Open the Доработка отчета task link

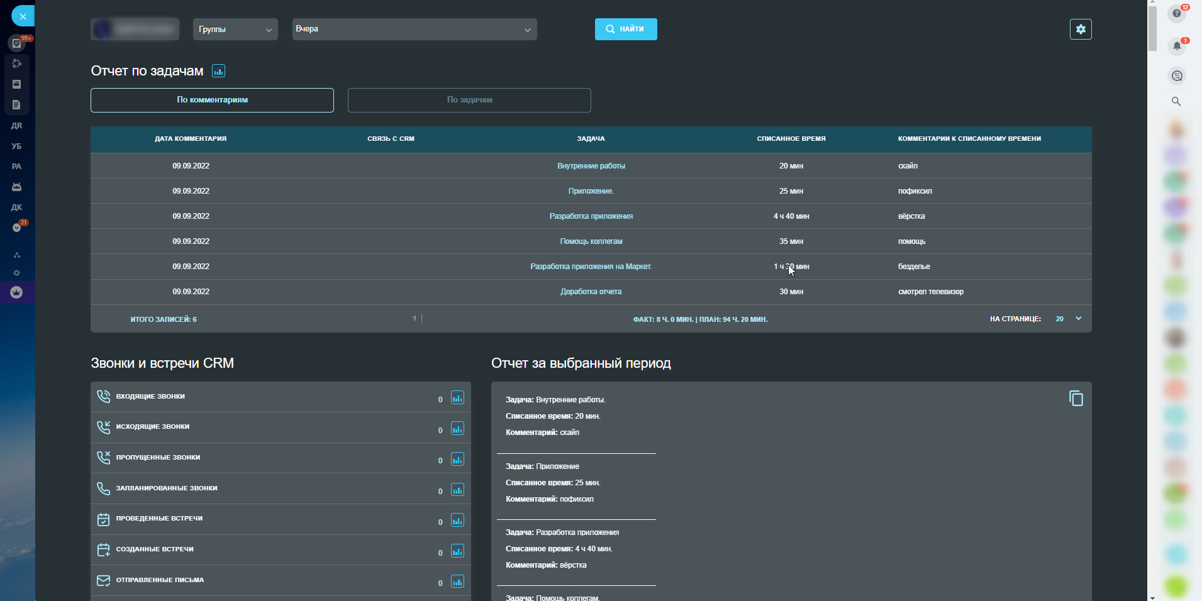click(591, 292)
